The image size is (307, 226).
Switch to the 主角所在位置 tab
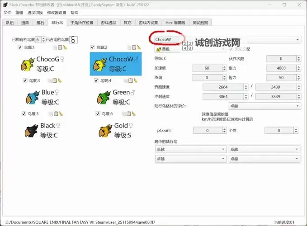(x=82, y=23)
